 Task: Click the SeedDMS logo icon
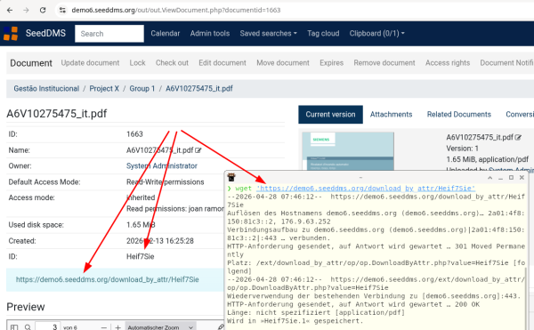tap(11, 33)
